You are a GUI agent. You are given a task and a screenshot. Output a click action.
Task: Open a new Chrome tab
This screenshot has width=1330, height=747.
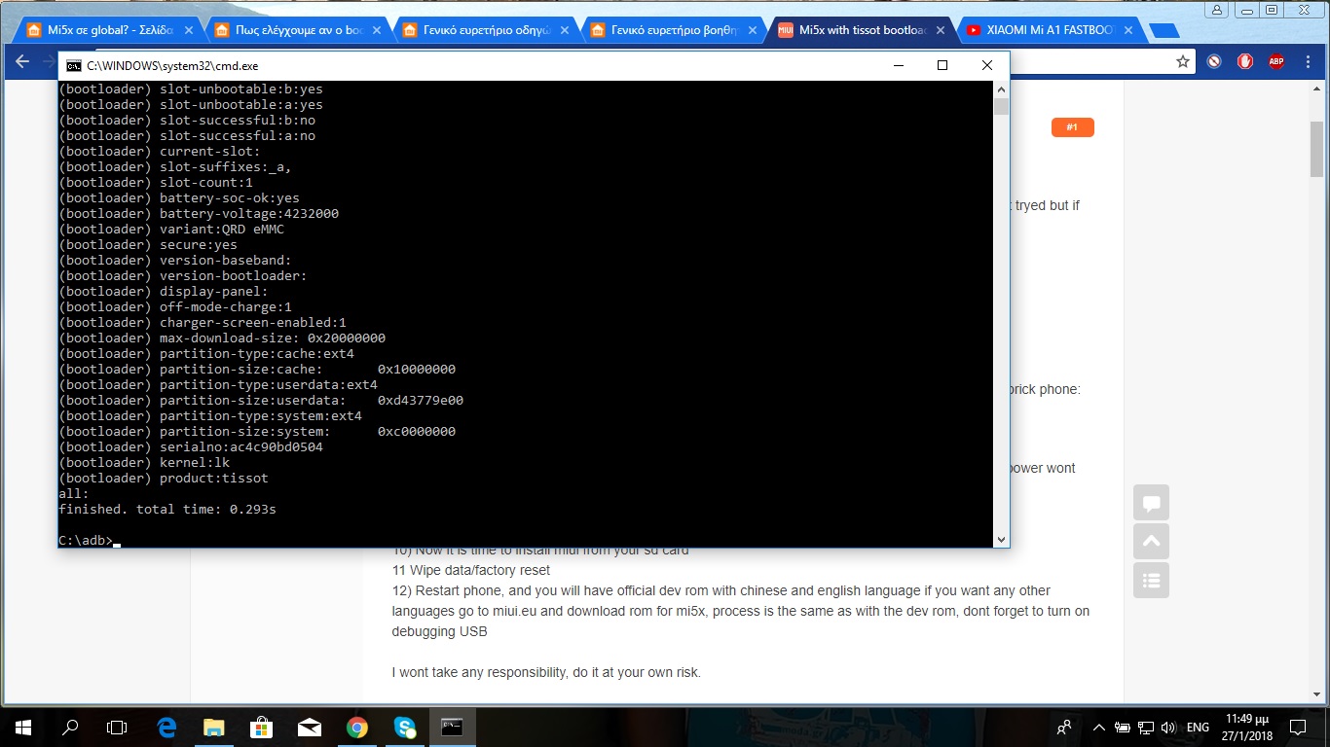1164,31
